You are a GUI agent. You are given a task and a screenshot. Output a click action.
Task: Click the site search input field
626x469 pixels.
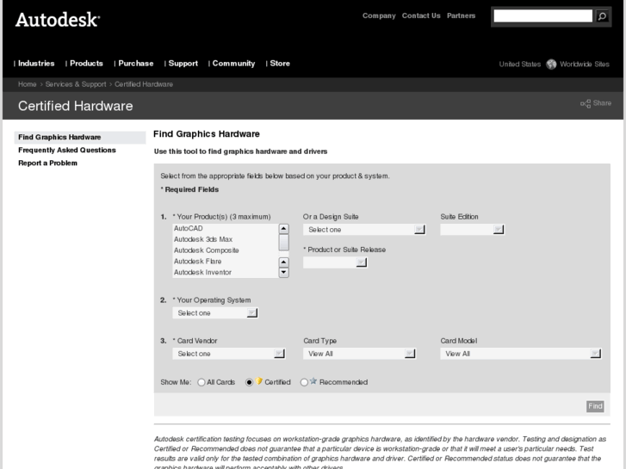pos(543,16)
